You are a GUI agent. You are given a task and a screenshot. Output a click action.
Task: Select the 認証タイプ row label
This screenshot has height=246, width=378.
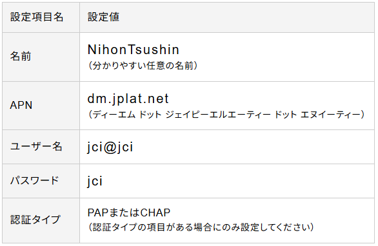point(35,220)
